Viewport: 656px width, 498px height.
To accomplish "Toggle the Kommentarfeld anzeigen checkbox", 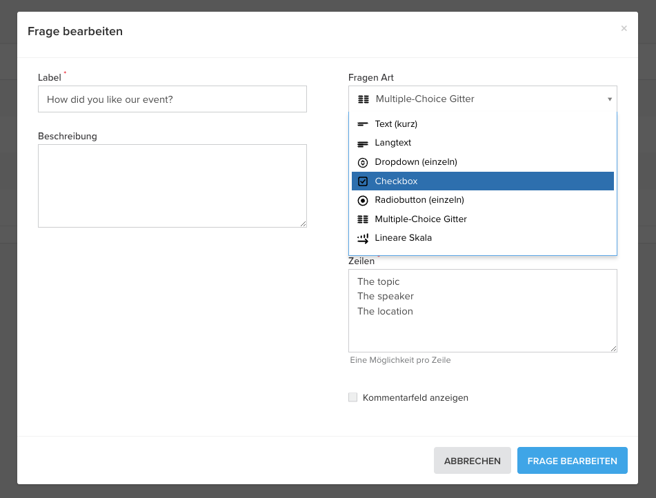I will point(353,397).
